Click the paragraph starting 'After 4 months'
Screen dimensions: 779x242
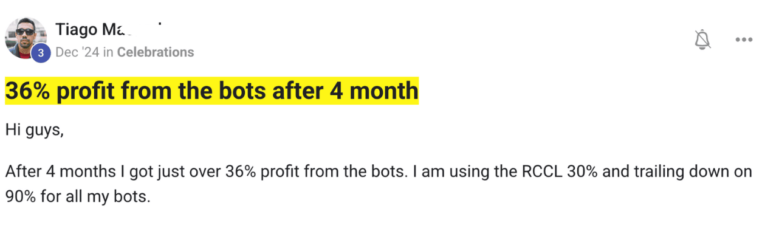[x=379, y=184]
